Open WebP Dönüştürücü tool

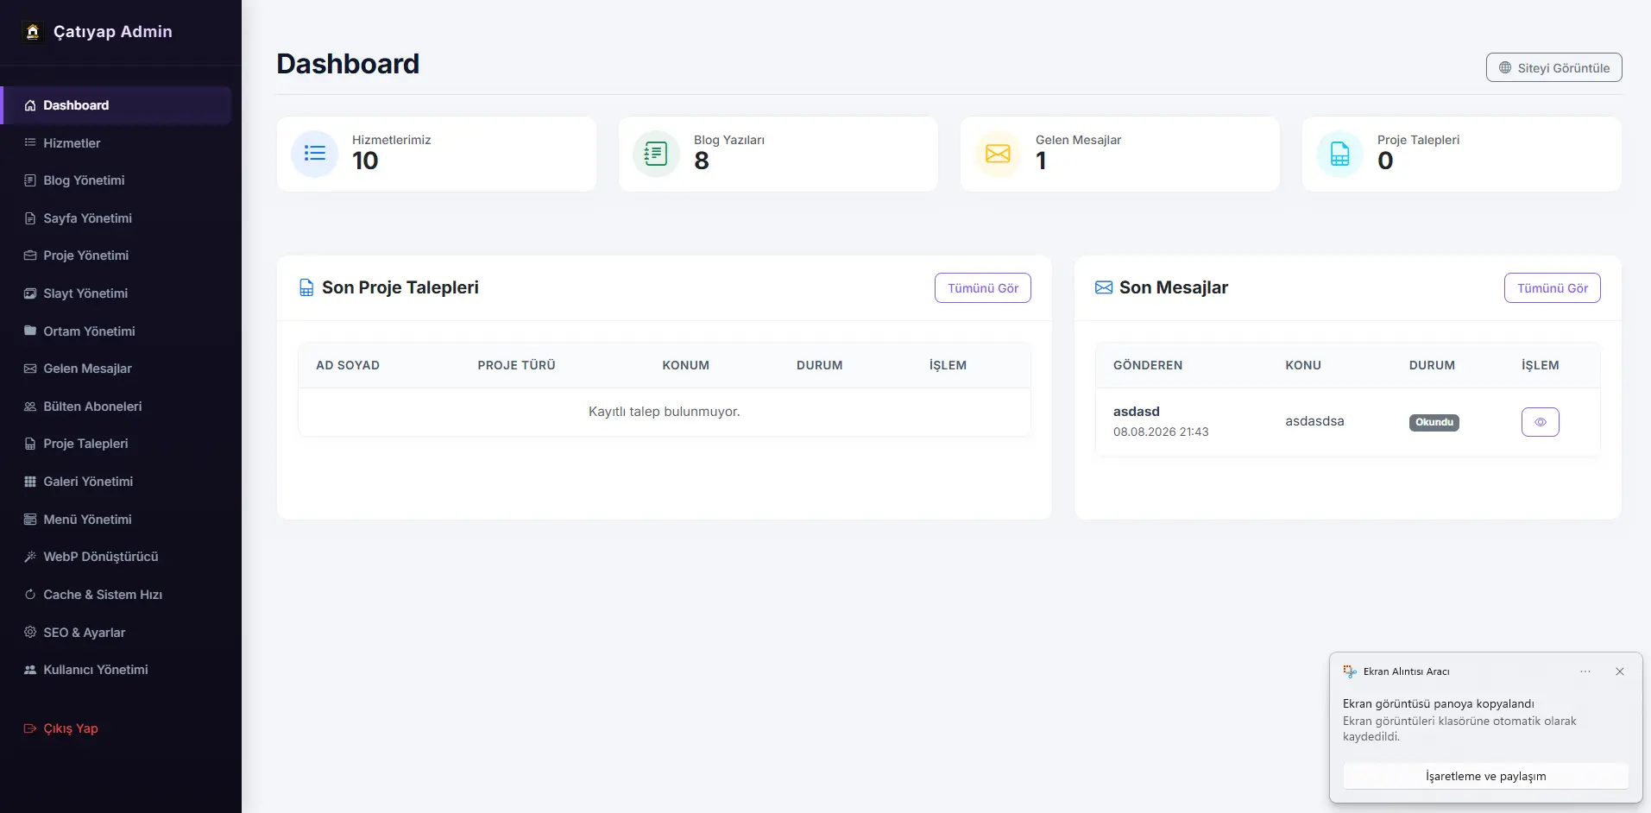click(x=117, y=557)
